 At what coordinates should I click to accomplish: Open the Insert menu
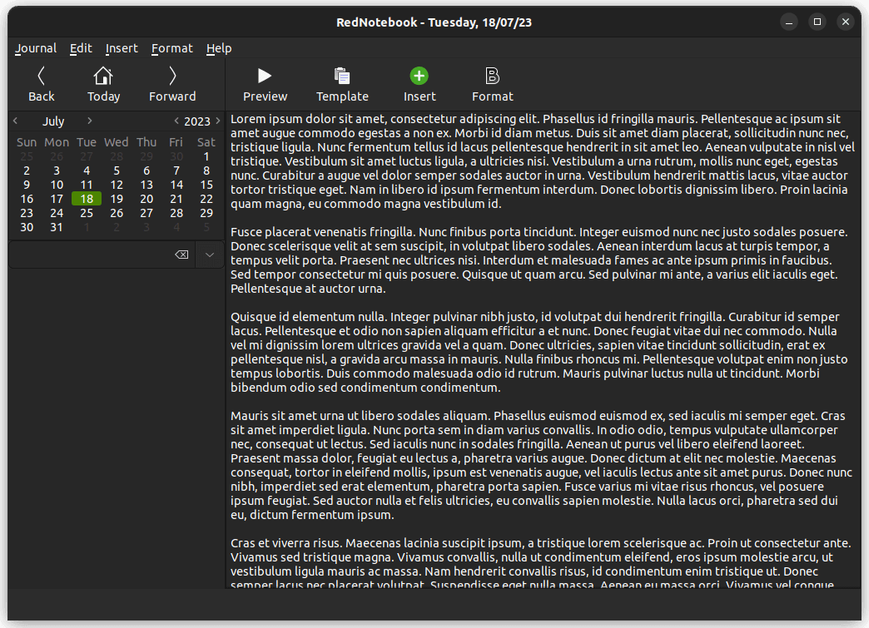122,48
